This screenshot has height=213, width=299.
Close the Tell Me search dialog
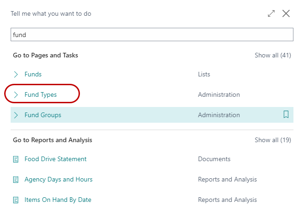point(286,14)
